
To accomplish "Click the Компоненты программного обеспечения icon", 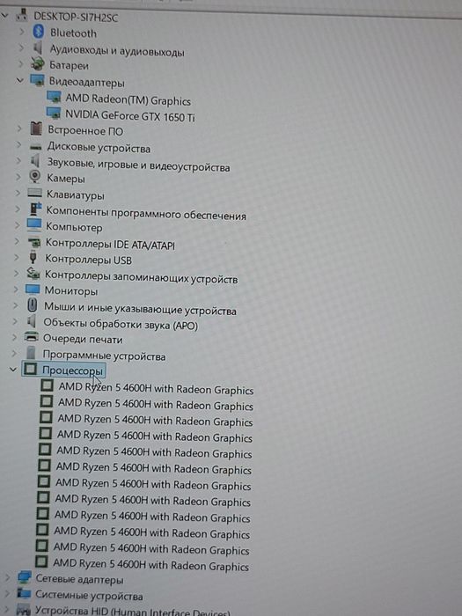I will click(35, 209).
